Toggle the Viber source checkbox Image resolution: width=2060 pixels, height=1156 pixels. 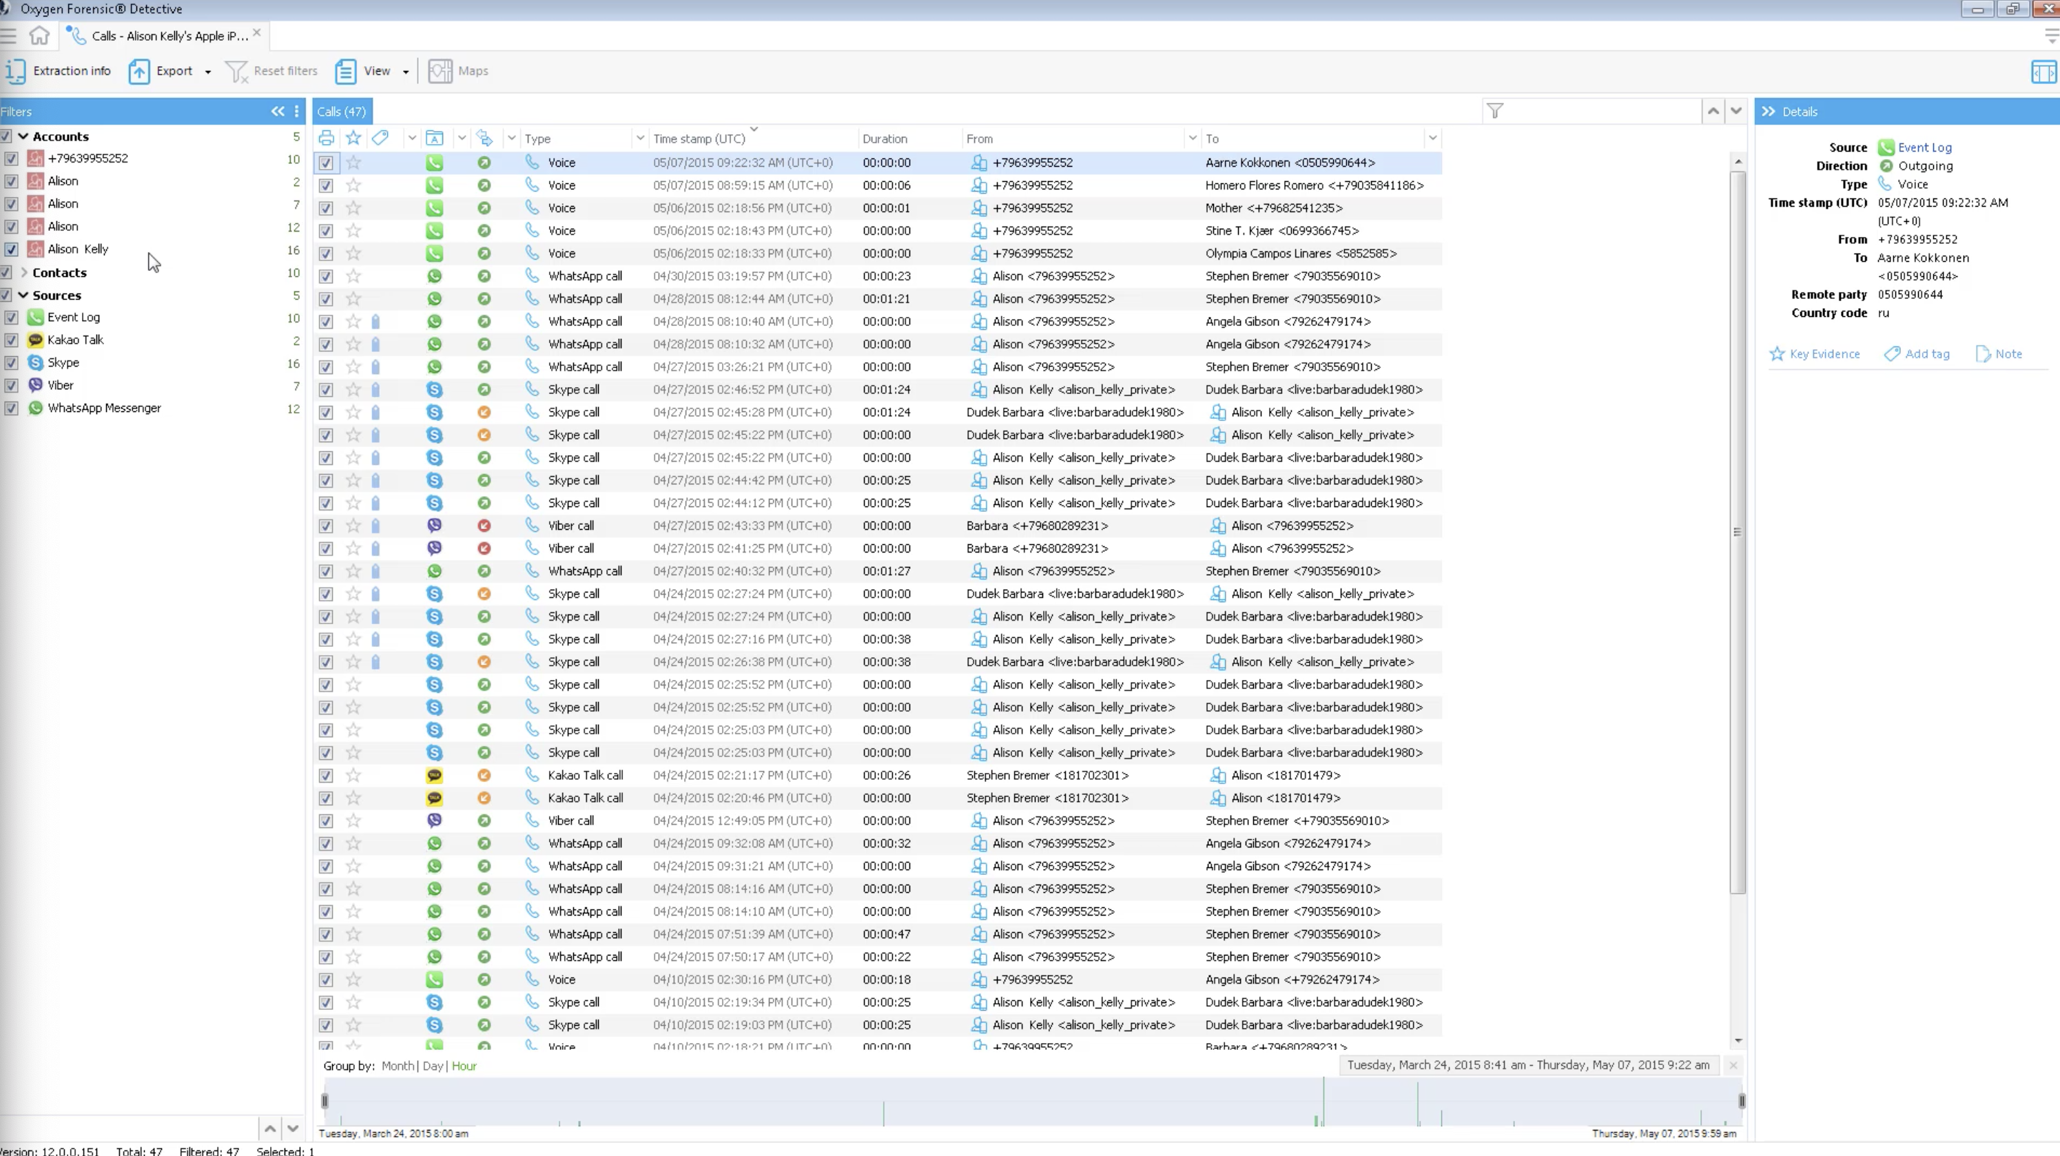click(11, 385)
